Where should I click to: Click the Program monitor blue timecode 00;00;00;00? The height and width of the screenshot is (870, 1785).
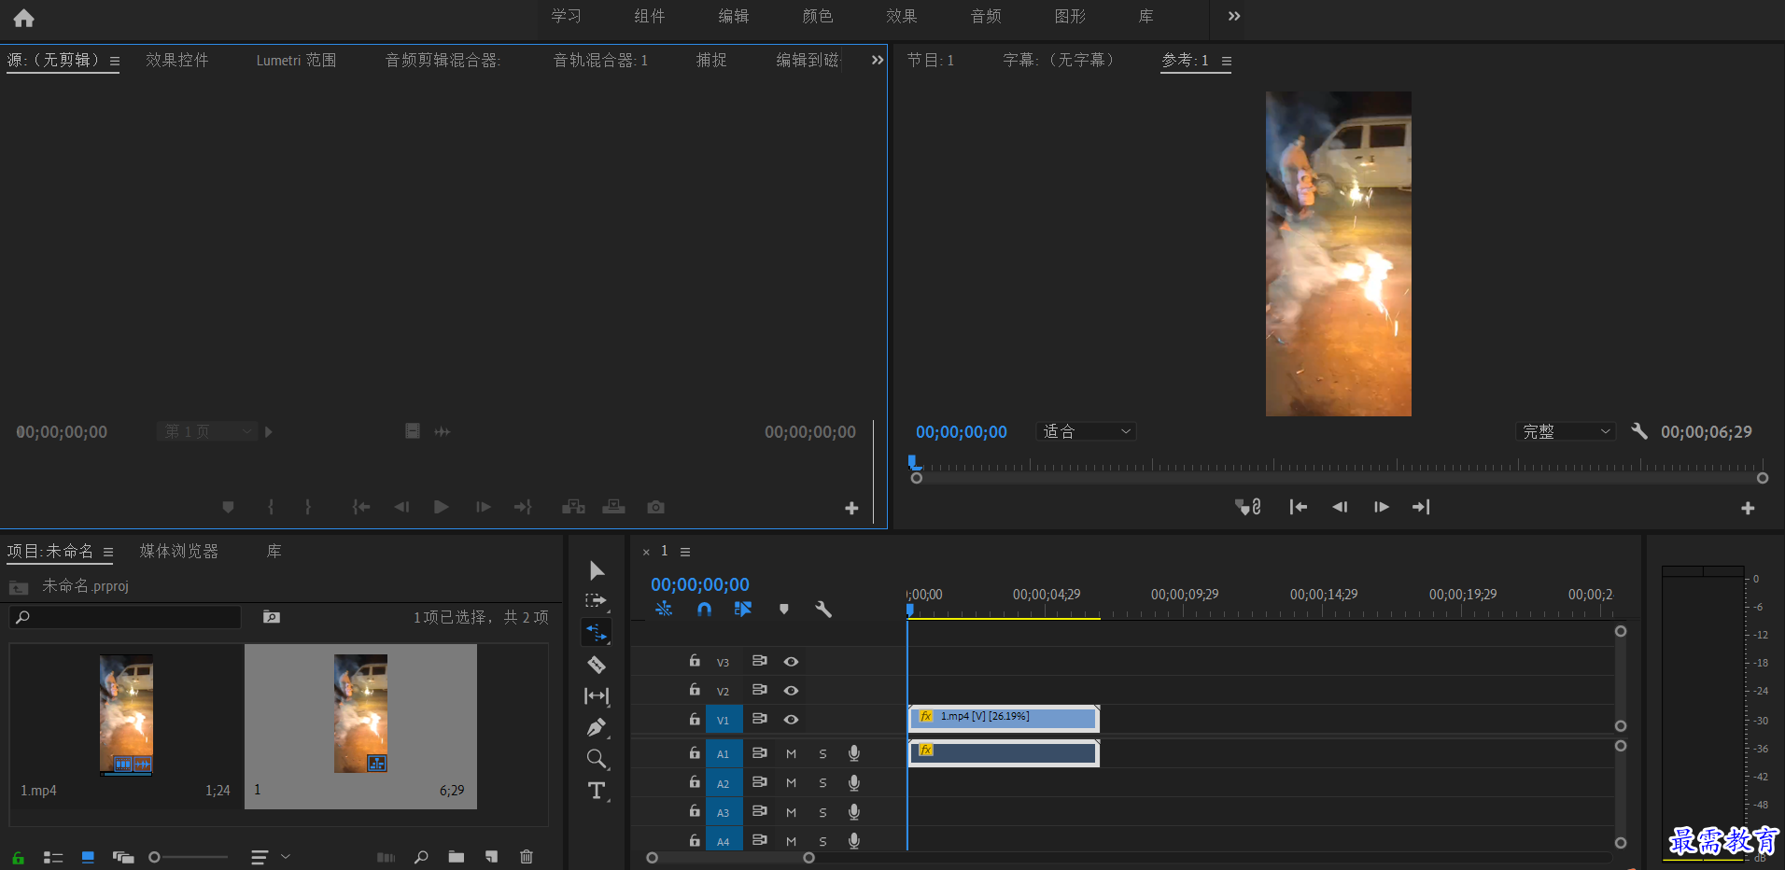point(962,432)
